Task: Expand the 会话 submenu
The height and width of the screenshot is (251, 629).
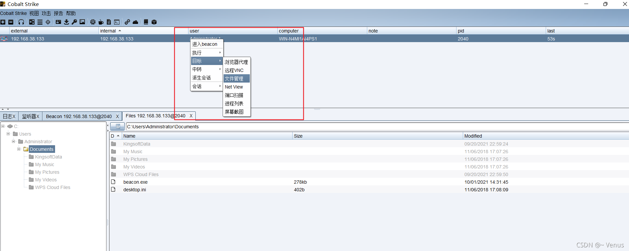Action: coord(206,86)
